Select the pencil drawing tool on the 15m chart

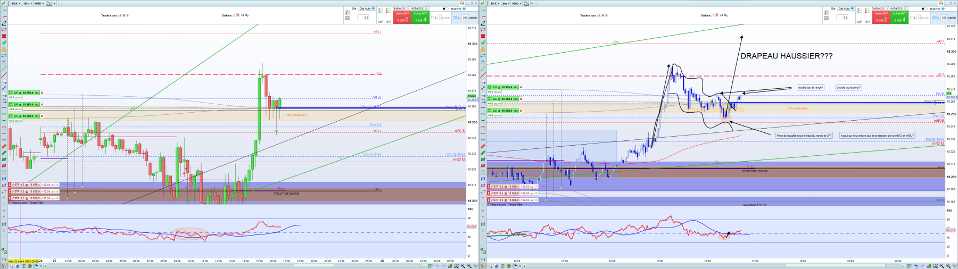click(4, 23)
